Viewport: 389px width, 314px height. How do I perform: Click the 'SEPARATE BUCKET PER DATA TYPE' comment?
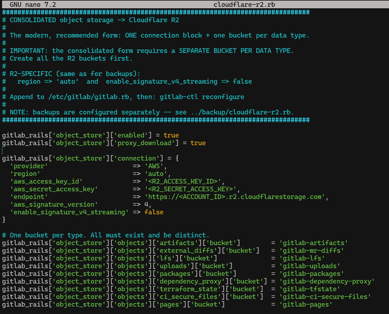tap(235, 51)
